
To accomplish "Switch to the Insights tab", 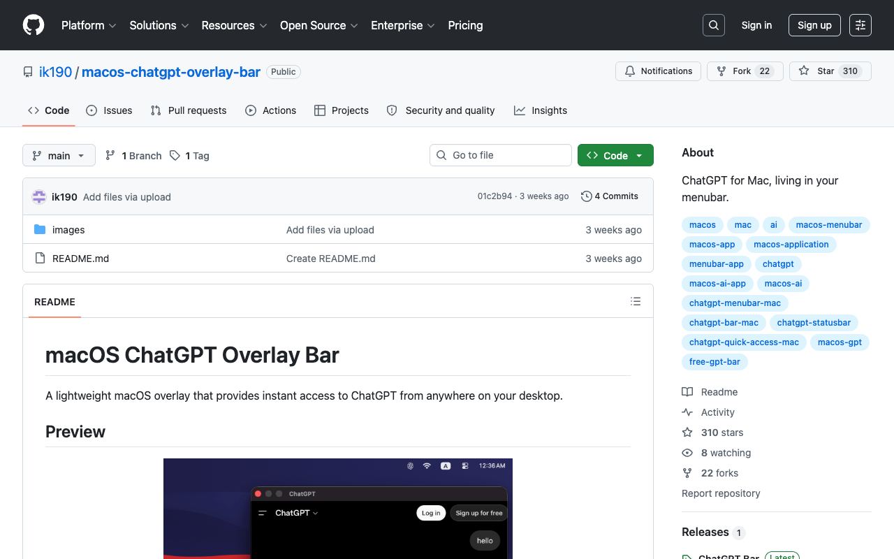I will click(x=541, y=110).
